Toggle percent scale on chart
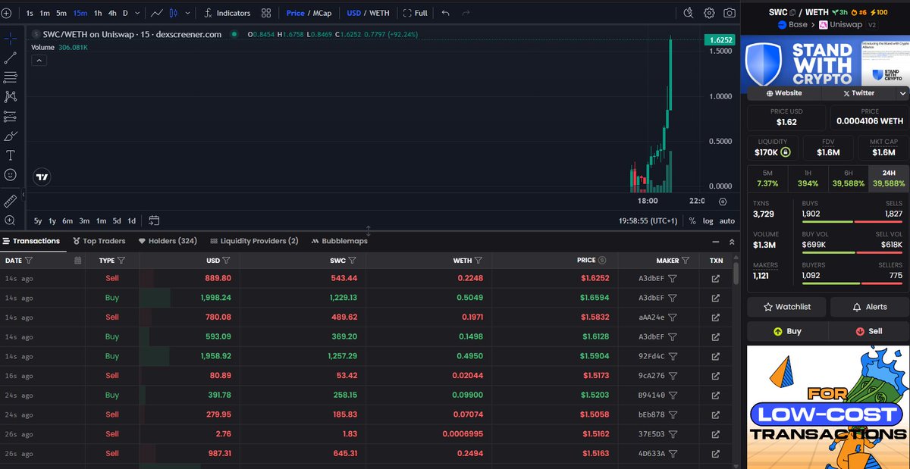This screenshot has height=469, width=910. [x=692, y=220]
